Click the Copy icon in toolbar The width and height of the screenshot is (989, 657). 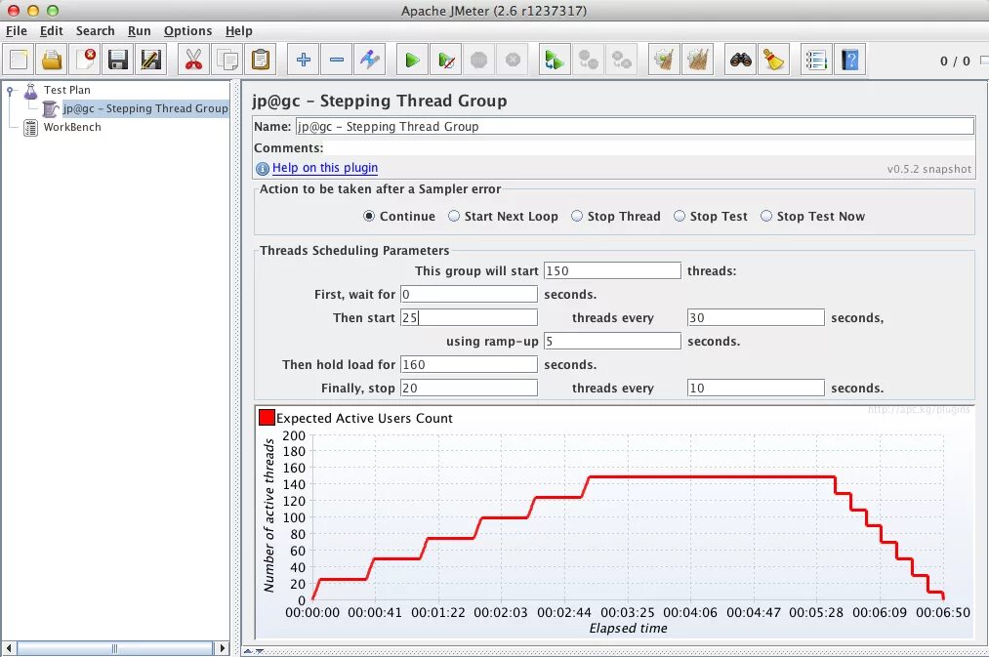coord(227,60)
